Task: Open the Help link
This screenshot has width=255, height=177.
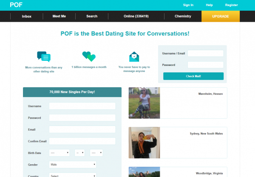Action: tap(209, 5)
